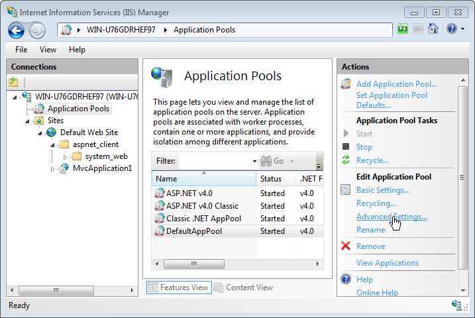The height and width of the screenshot is (318, 475).
Task: Click the help question mark icon
Action: [x=451, y=29]
